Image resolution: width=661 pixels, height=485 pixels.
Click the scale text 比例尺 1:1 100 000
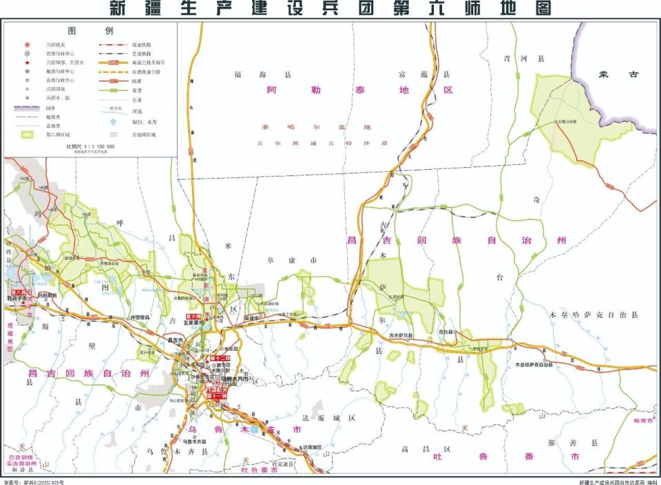90,147
